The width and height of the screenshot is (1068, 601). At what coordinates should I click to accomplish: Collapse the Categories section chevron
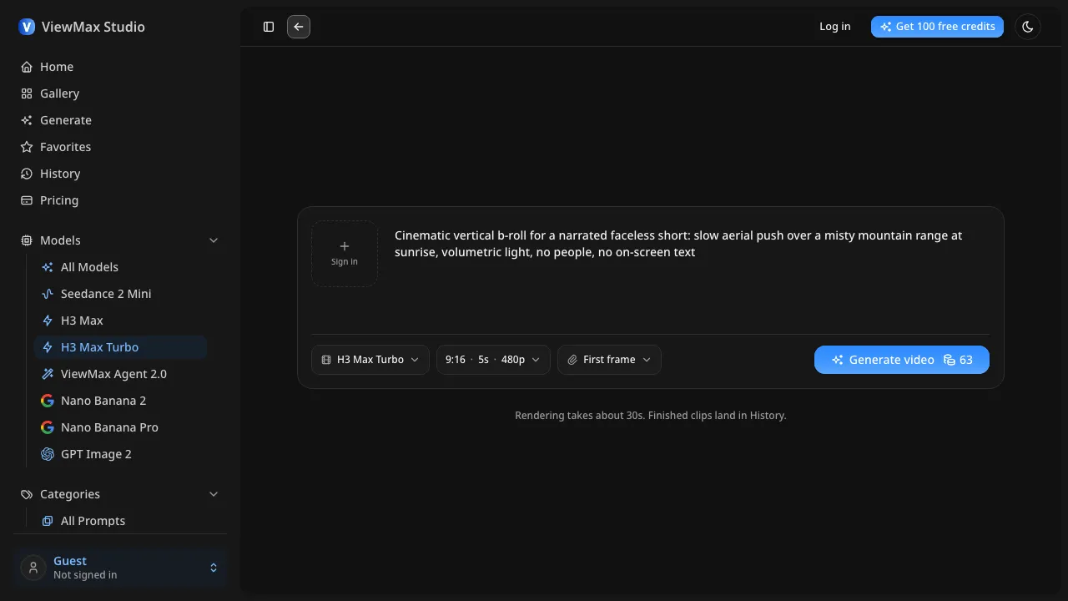[214, 494]
